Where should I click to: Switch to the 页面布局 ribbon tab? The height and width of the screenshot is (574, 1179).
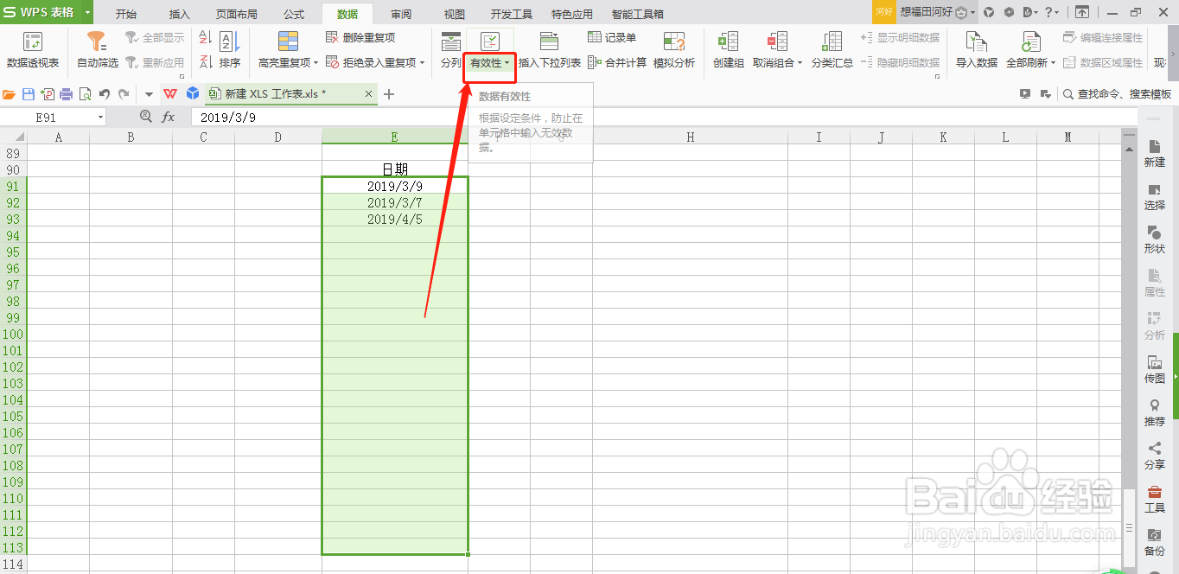pos(236,14)
